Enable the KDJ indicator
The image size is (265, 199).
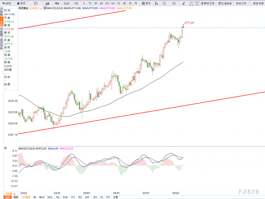(x=80, y=197)
